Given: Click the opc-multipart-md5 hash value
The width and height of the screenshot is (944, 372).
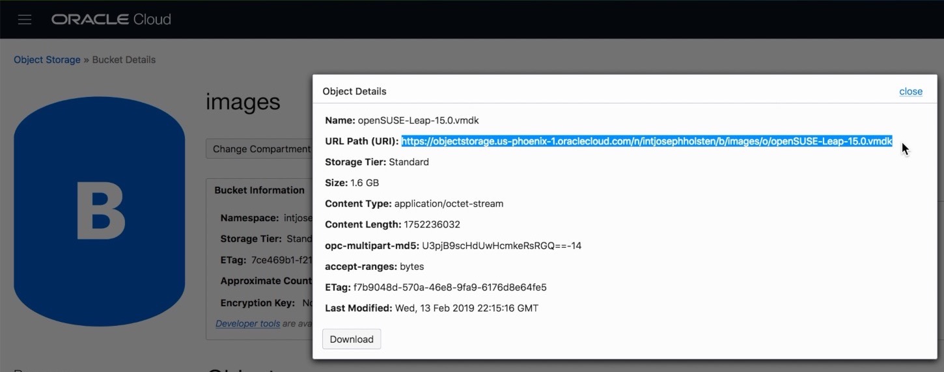Looking at the screenshot, I should coord(501,246).
